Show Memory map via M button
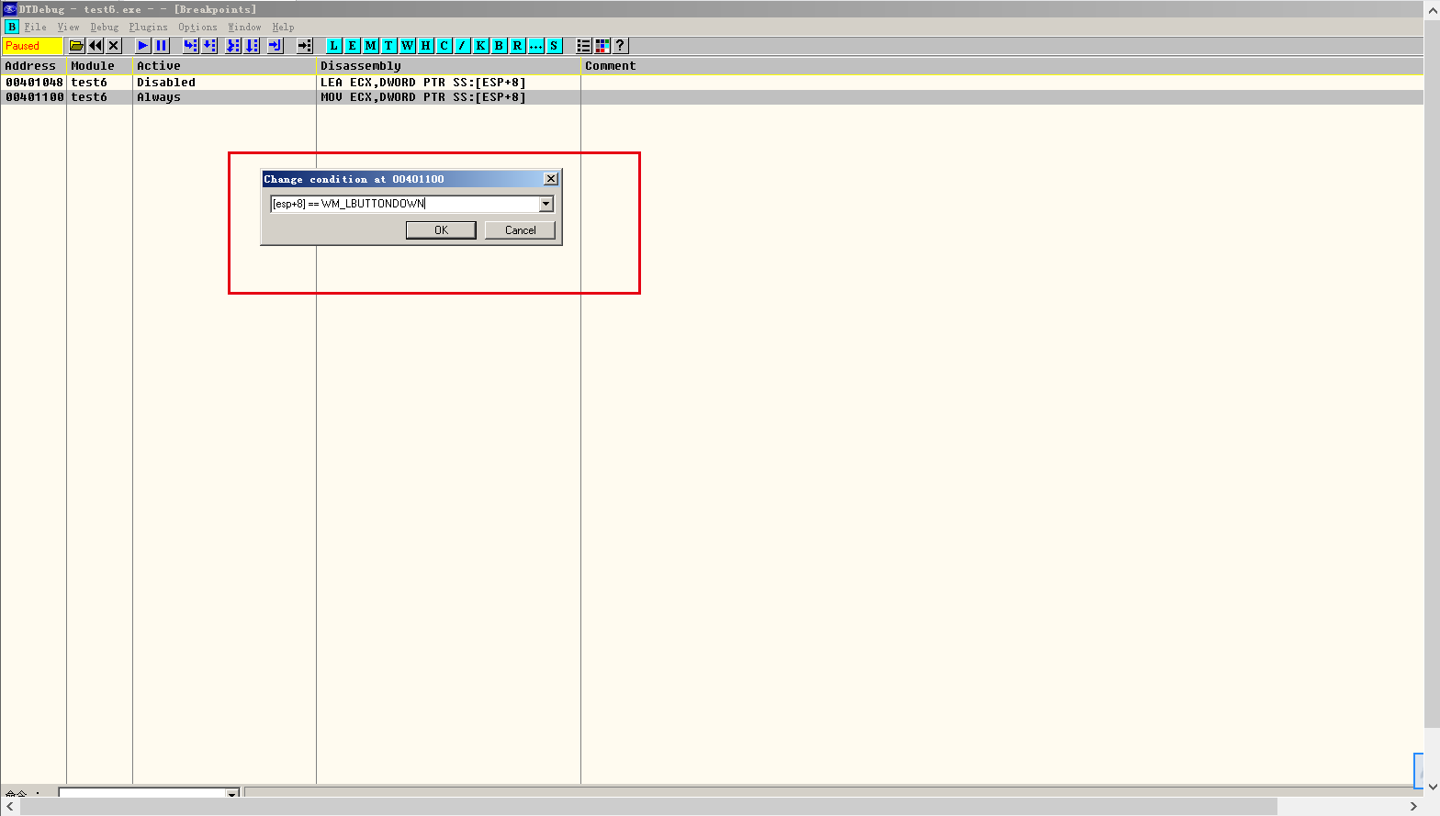 tap(371, 46)
